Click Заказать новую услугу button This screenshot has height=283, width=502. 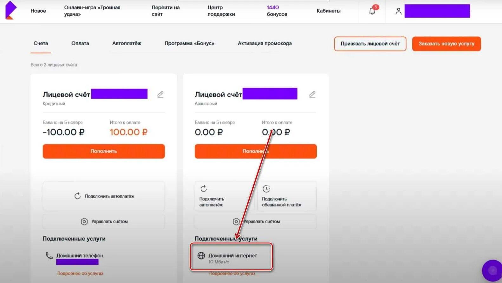click(x=446, y=44)
